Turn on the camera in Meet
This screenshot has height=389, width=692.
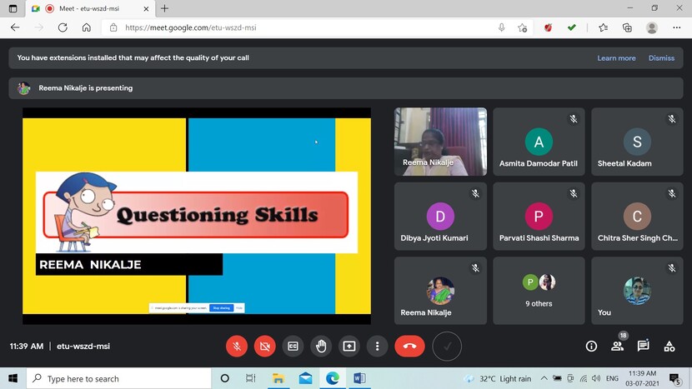265,346
